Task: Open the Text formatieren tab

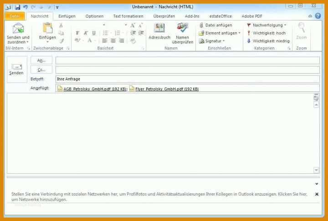Action: 128,16
